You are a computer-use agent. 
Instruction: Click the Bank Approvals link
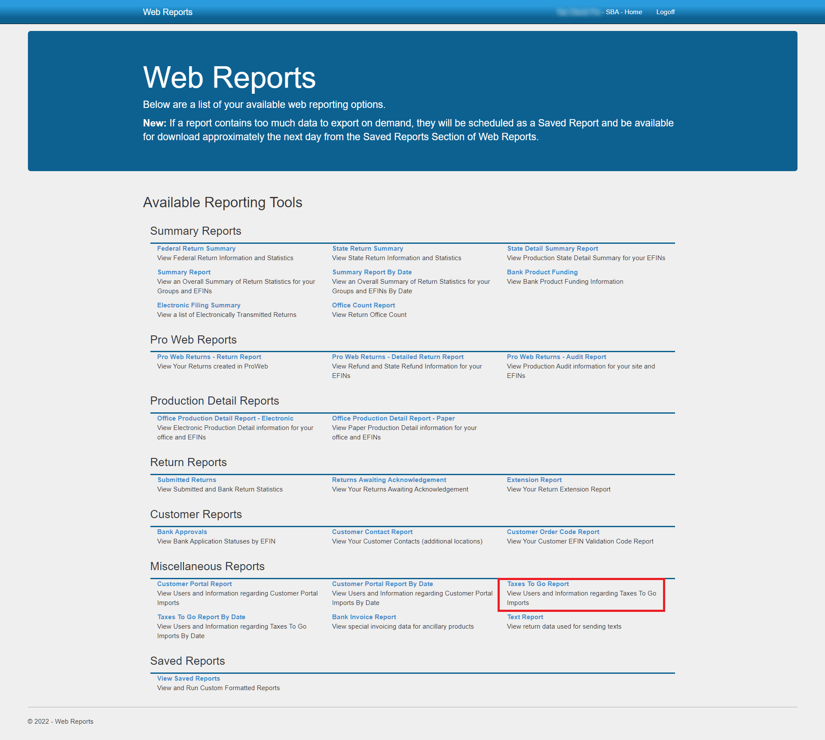tap(182, 532)
